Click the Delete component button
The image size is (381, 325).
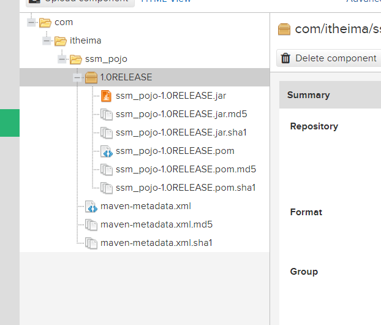point(329,58)
